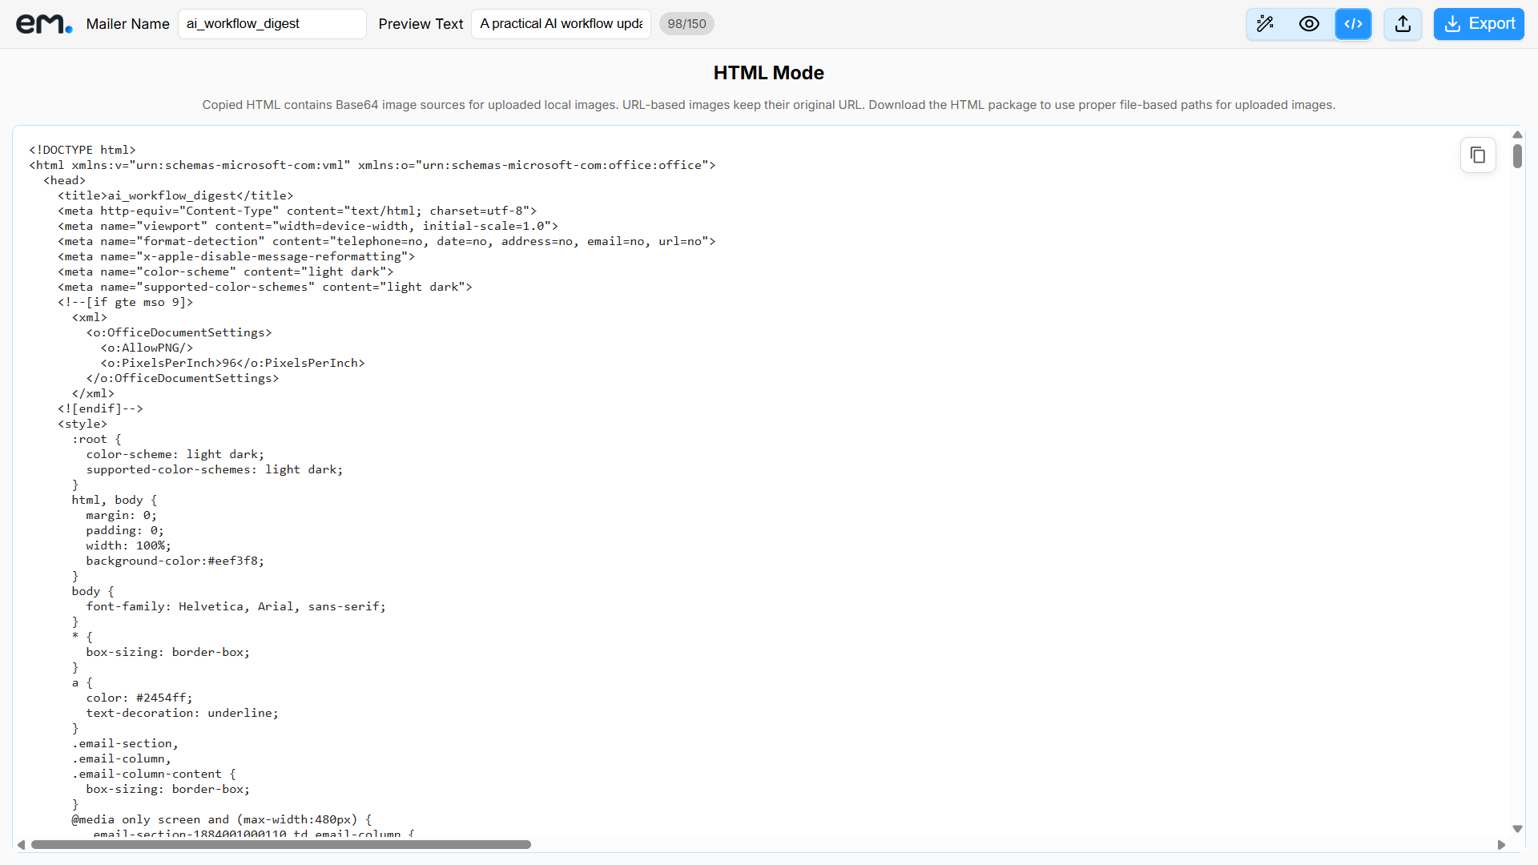Click the format-detection meta line
This screenshot has height=865, width=1538.
pyautogui.click(x=387, y=241)
